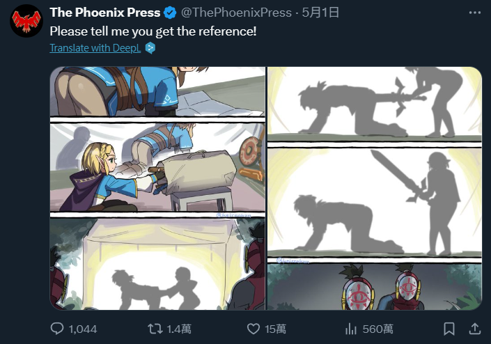This screenshot has width=491, height=344.
Task: Click the reply speech bubble icon
Action: pyautogui.click(x=57, y=329)
